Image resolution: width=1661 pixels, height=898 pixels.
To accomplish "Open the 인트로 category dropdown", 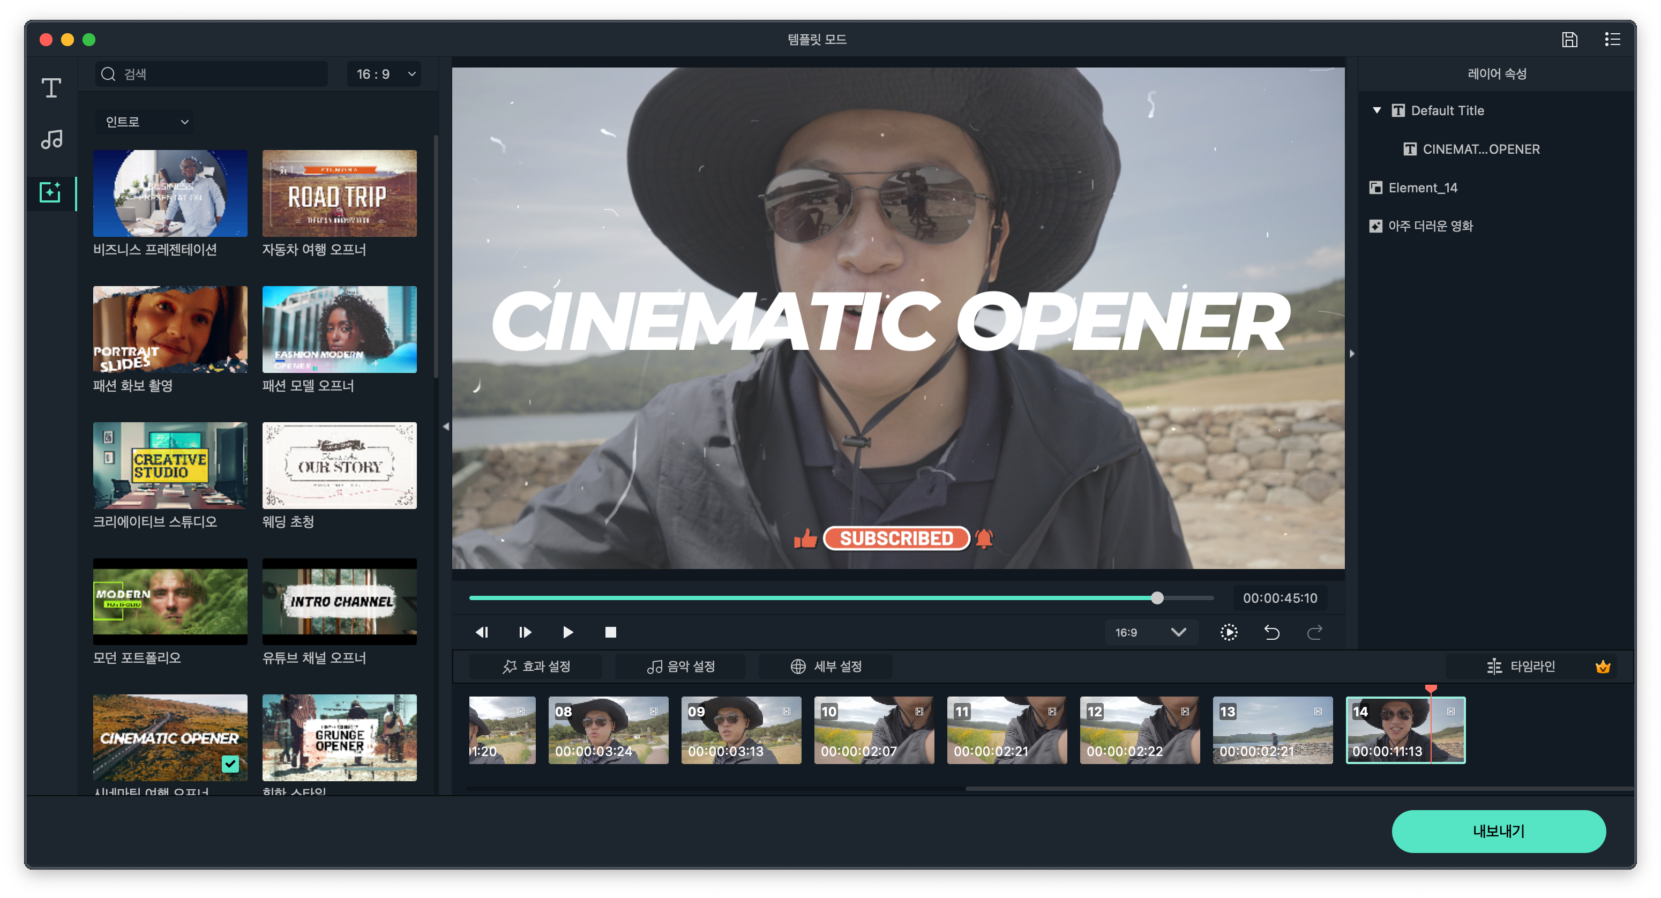I will coord(146,122).
